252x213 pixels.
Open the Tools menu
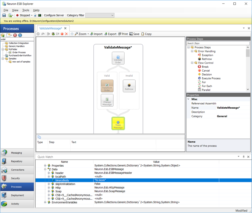[x=26, y=10]
